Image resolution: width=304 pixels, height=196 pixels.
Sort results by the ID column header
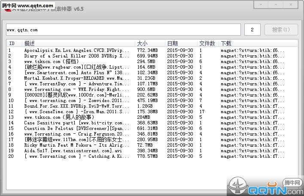(x=12, y=43)
